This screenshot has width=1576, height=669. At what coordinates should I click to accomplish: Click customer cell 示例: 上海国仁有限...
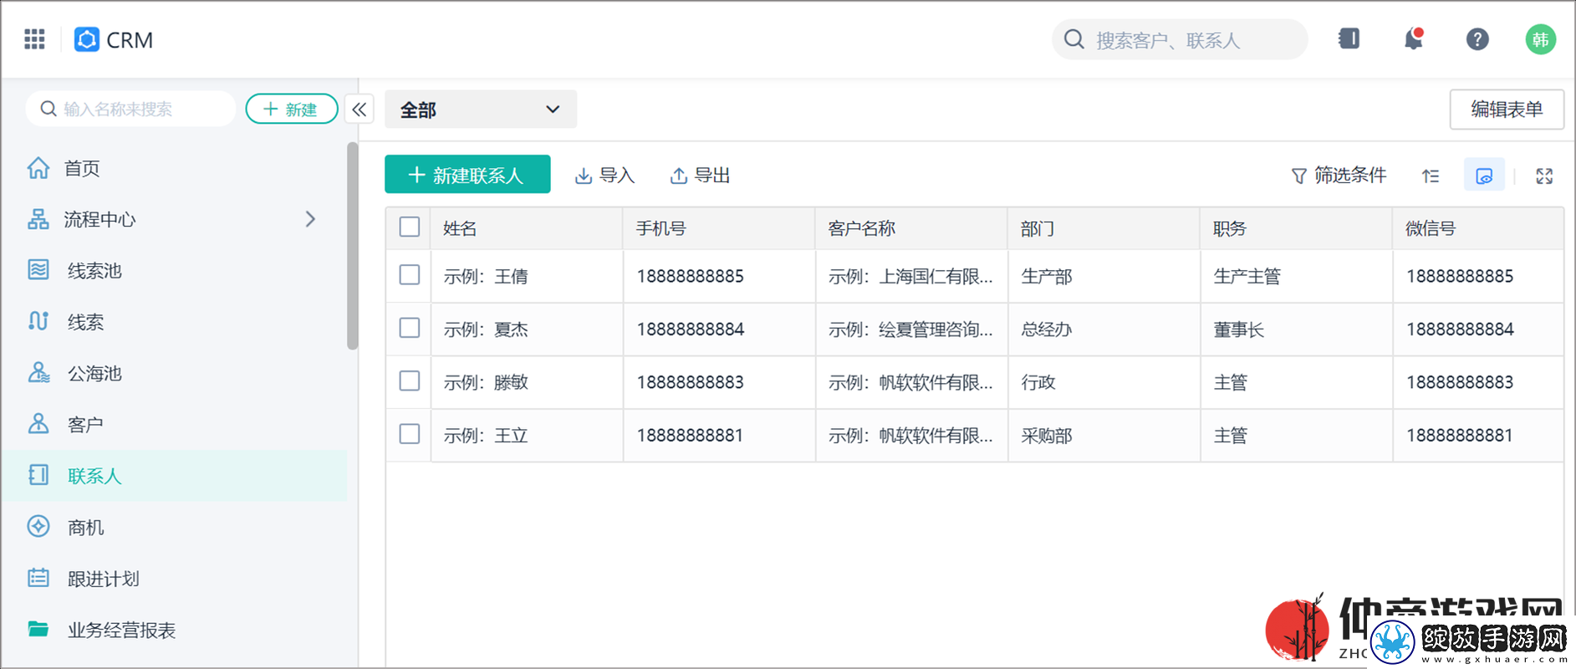911,276
